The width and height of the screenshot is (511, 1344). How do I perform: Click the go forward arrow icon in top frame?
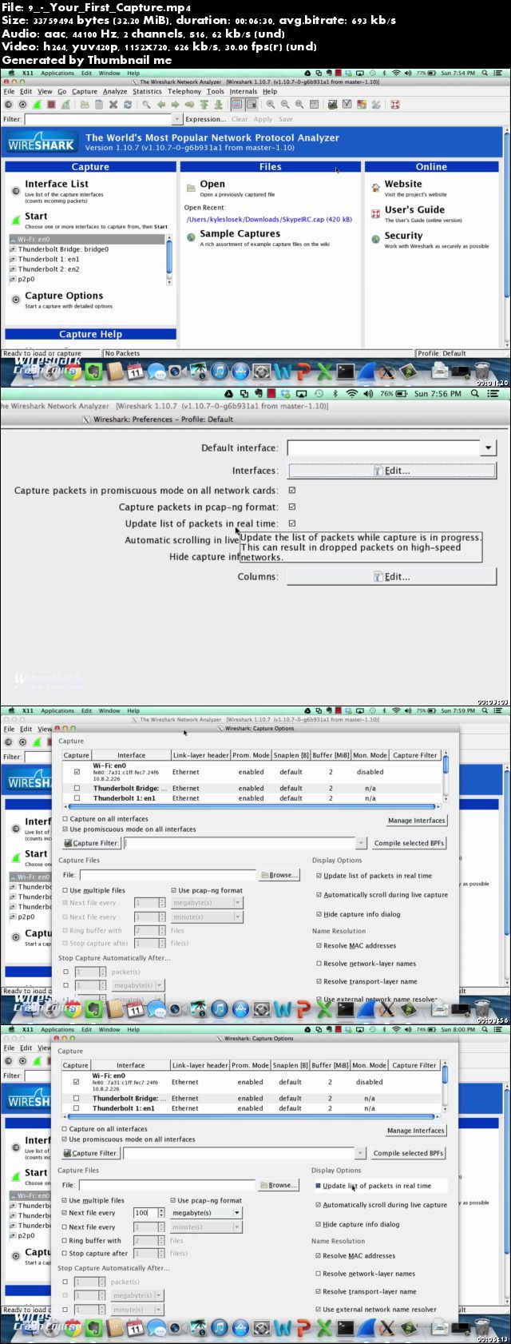coord(175,105)
